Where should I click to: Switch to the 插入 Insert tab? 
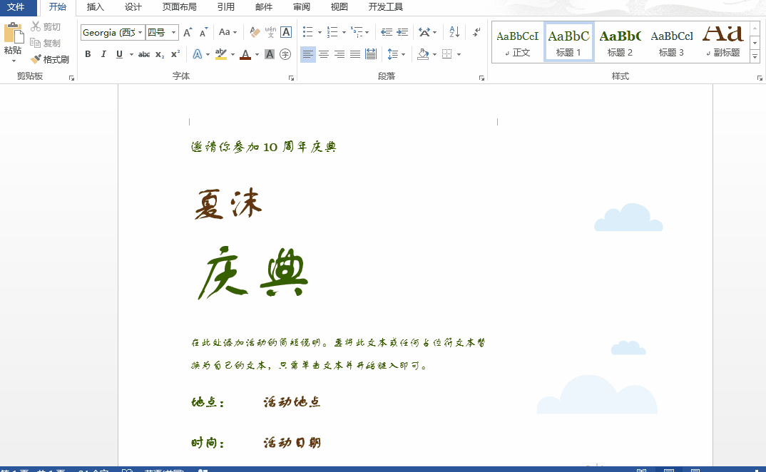pos(96,7)
